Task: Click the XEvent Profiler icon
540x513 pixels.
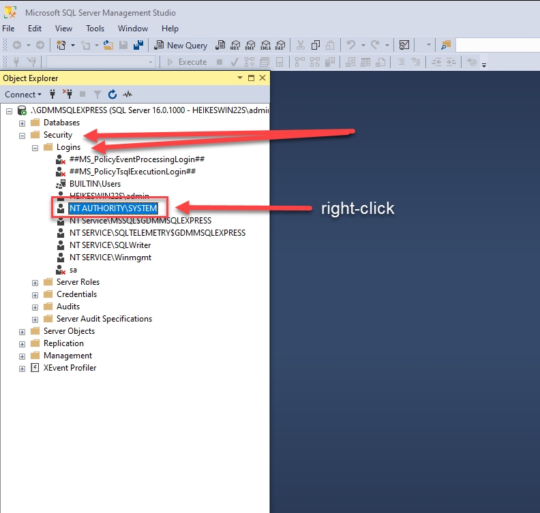Action: tap(35, 368)
